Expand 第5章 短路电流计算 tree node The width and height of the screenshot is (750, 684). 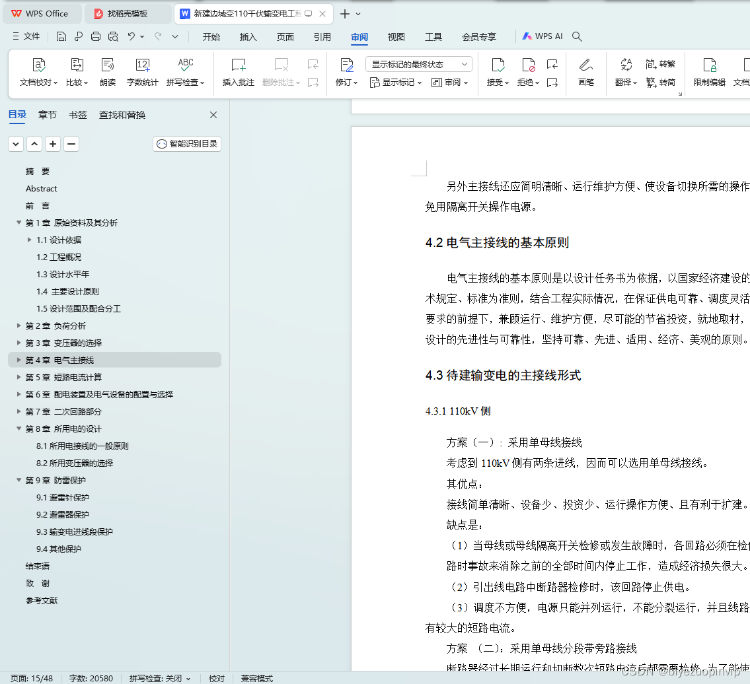click(19, 377)
